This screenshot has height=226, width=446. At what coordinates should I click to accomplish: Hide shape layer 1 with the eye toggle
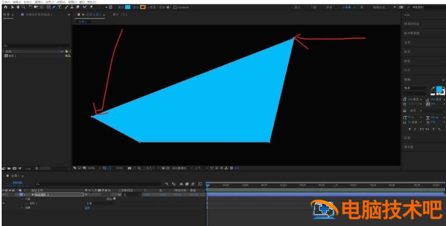tap(3, 195)
